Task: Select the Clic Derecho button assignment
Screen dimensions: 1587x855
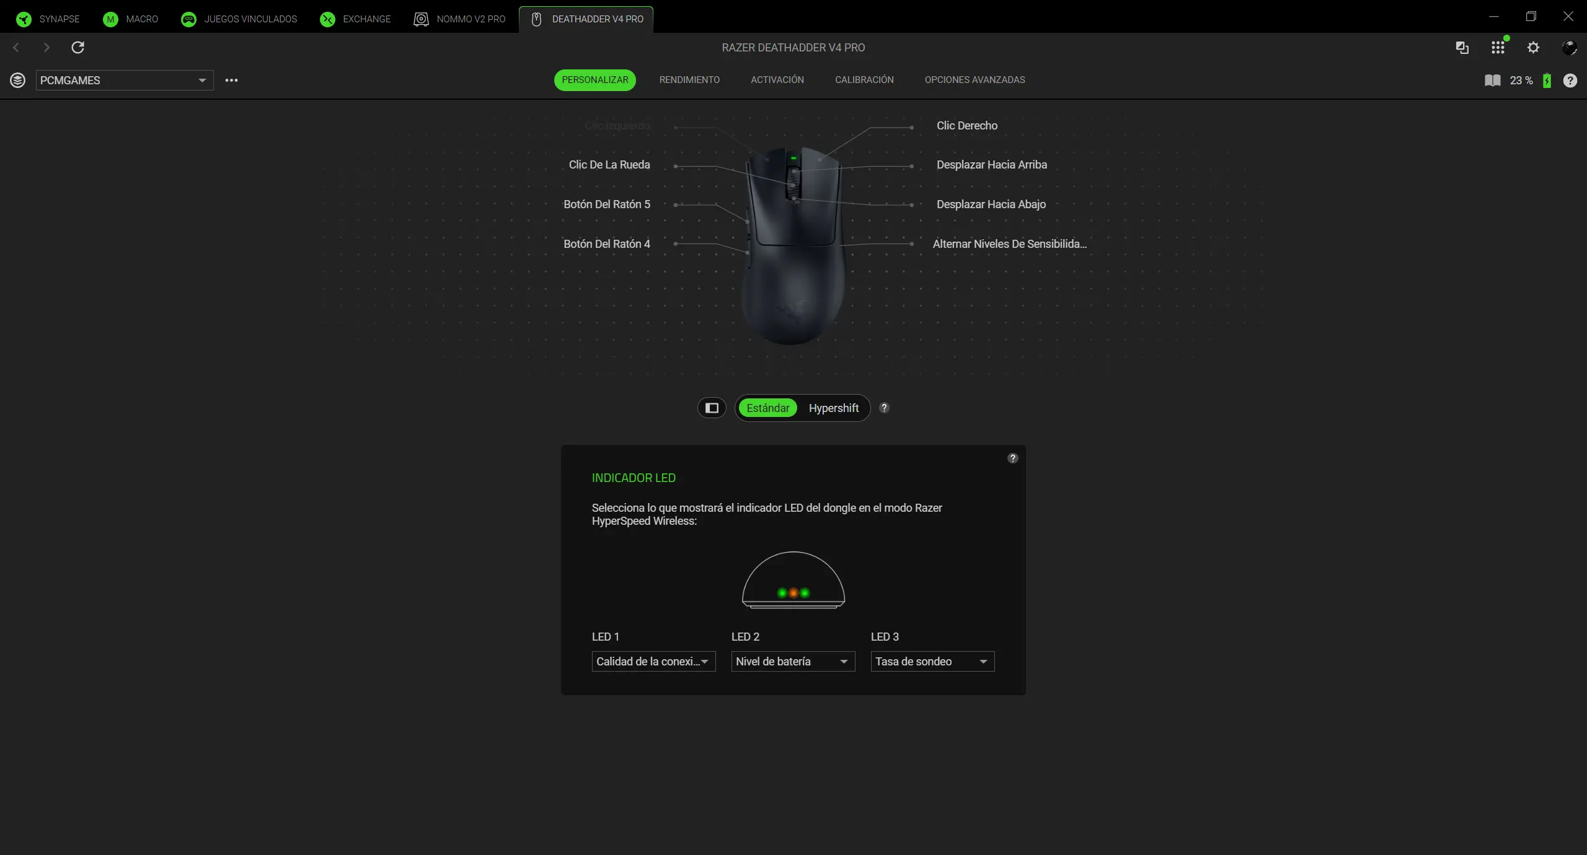Action: click(x=967, y=126)
